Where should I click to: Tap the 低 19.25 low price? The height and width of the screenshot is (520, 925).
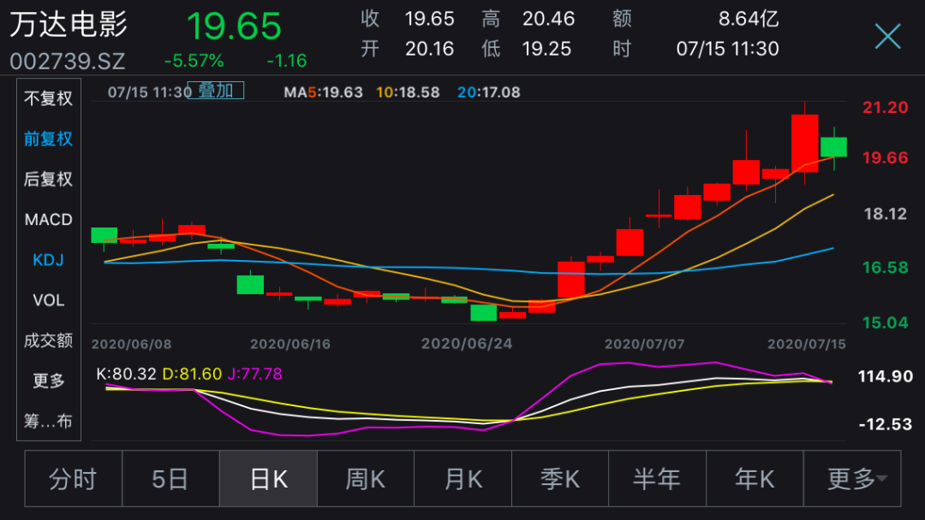[526, 48]
